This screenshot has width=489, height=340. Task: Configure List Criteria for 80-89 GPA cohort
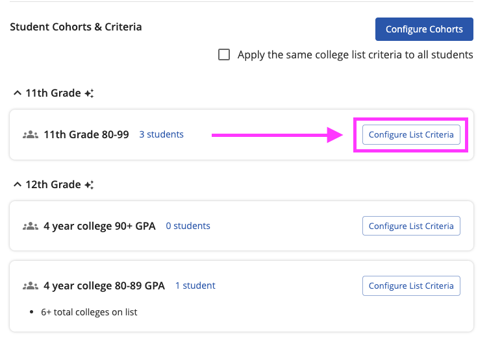click(x=411, y=286)
